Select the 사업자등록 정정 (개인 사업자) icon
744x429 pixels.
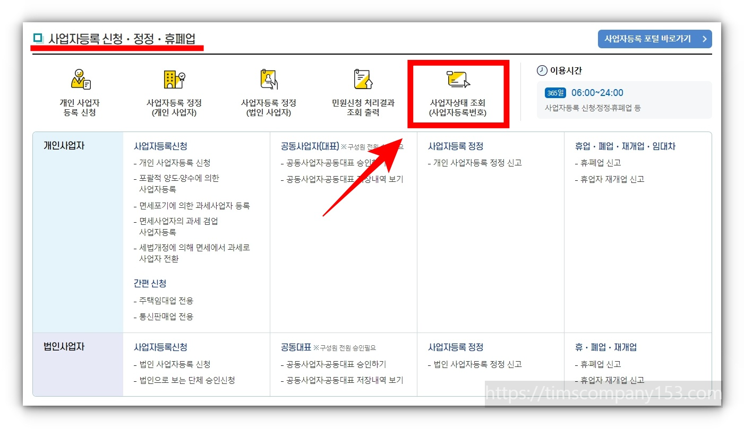coord(174,80)
